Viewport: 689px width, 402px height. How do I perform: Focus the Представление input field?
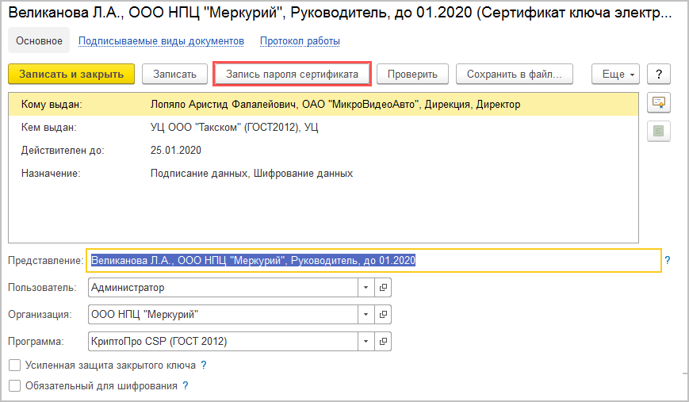[374, 261]
